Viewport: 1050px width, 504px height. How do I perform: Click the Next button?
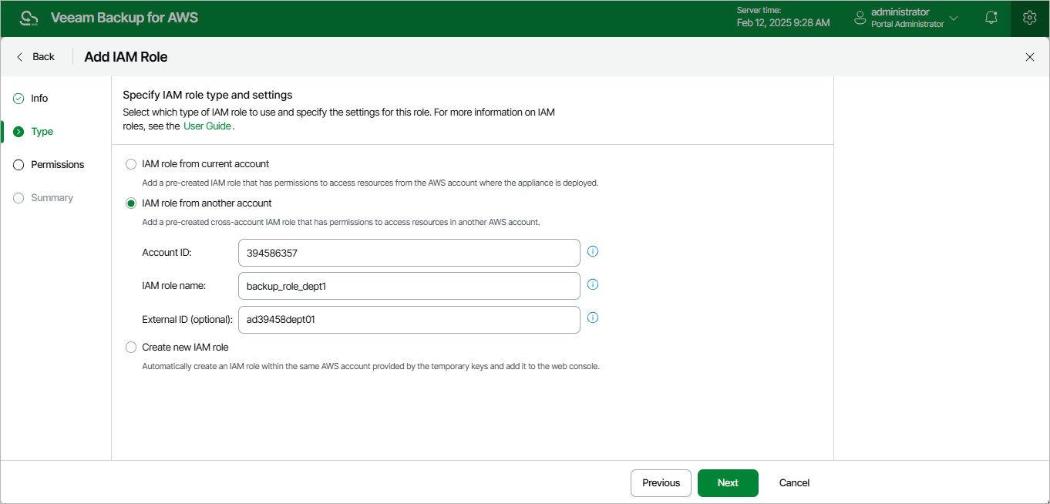pyautogui.click(x=728, y=483)
